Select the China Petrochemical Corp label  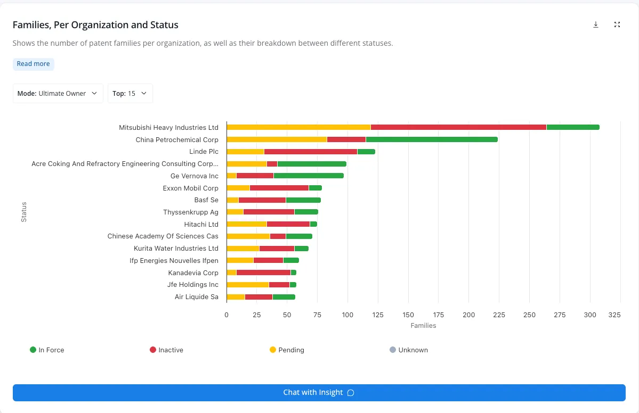click(177, 139)
